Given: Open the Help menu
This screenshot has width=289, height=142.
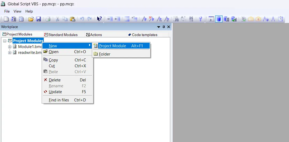Looking at the screenshot, I should pyautogui.click(x=29, y=11).
